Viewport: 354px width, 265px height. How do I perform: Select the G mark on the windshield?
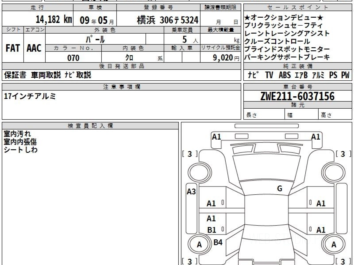(279, 189)
